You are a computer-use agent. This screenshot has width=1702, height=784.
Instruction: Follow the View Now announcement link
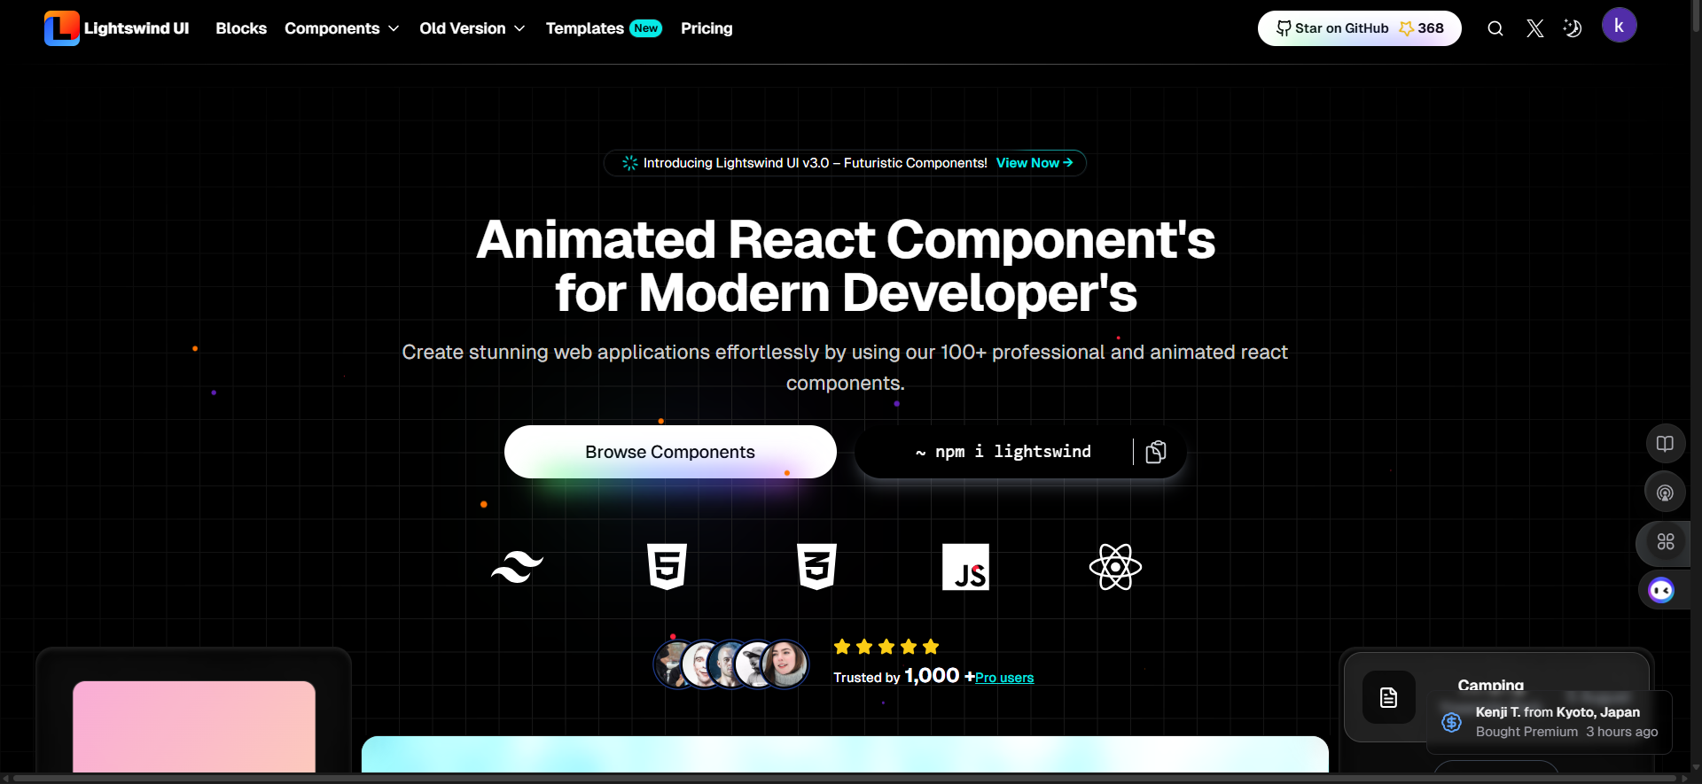[x=1034, y=163]
